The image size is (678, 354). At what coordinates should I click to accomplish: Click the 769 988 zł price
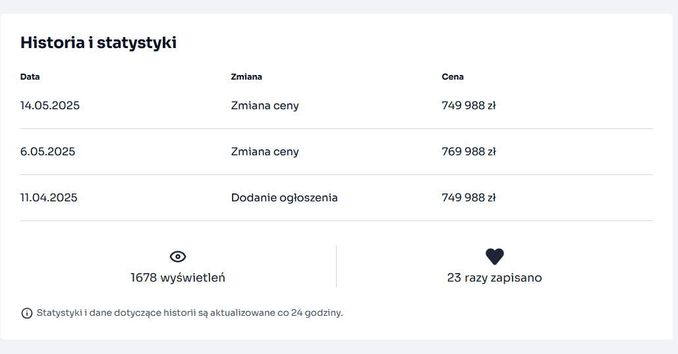(468, 151)
